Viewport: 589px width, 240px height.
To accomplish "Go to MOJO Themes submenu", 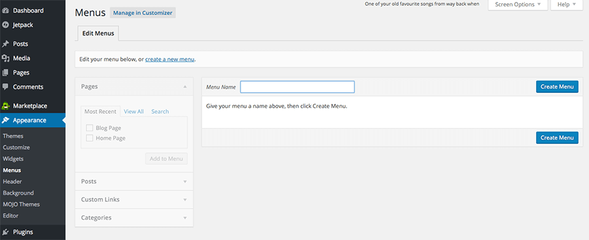I will click(22, 204).
